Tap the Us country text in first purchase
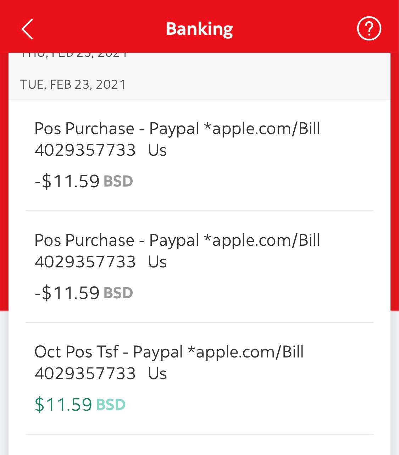The width and height of the screenshot is (399, 455). (x=157, y=150)
